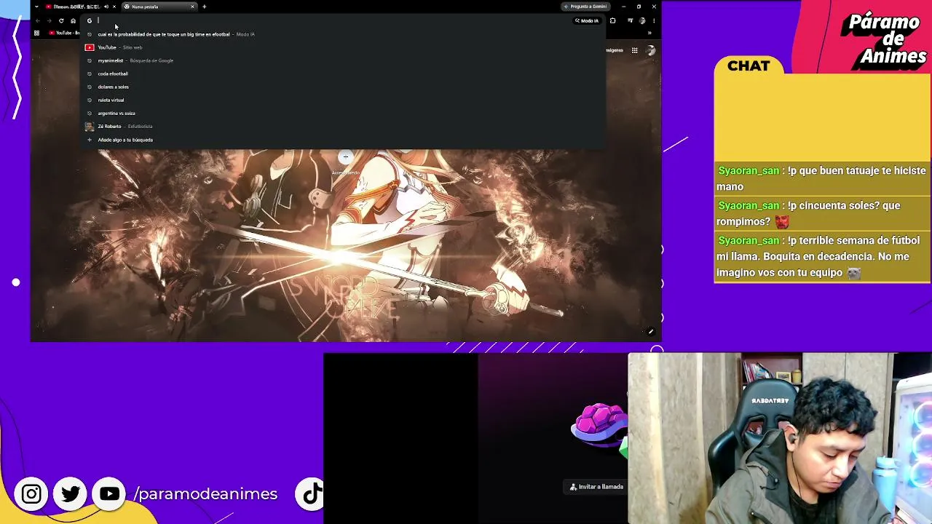Close the Nueva pestaña tab
932x524 pixels.
[x=192, y=7]
